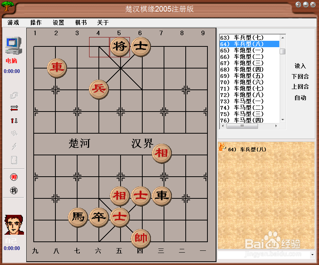Click the fox icon in comment panel
This screenshot has width=319, height=265.
tap(222, 147)
